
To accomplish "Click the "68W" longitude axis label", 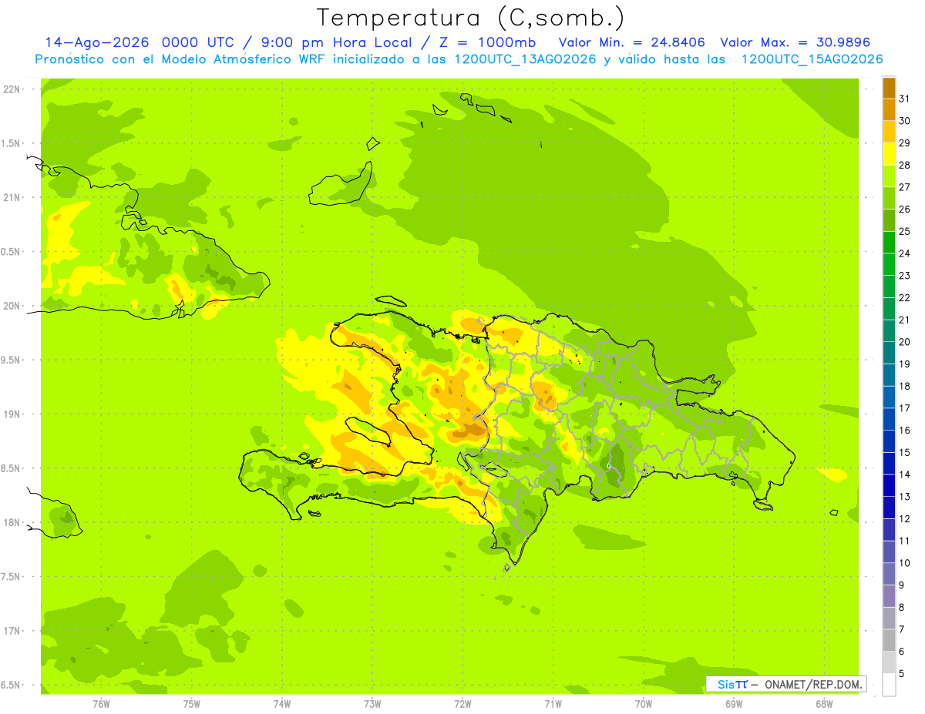I will (x=824, y=704).
